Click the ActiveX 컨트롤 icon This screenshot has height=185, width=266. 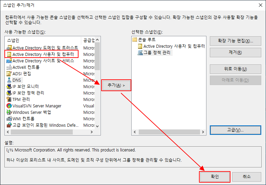pos(9,67)
